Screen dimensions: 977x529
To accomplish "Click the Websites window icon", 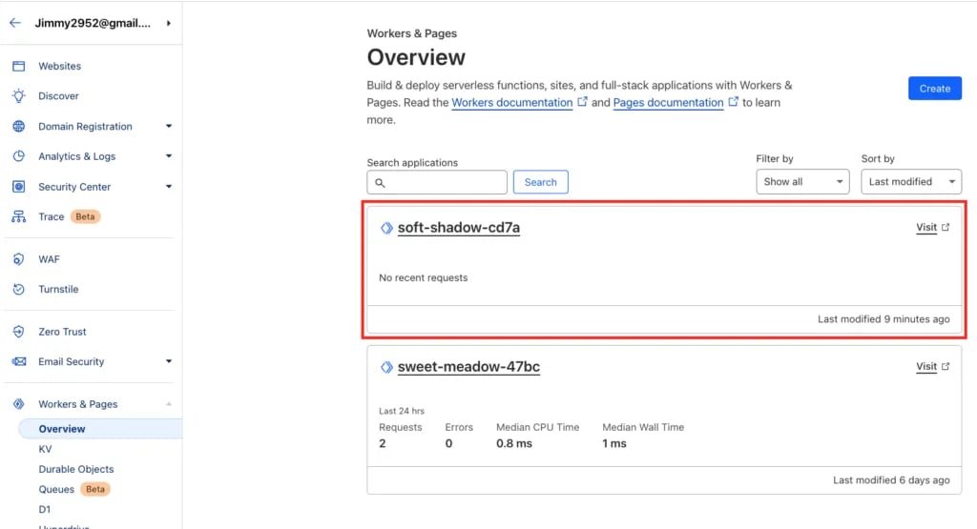I will point(19,66).
